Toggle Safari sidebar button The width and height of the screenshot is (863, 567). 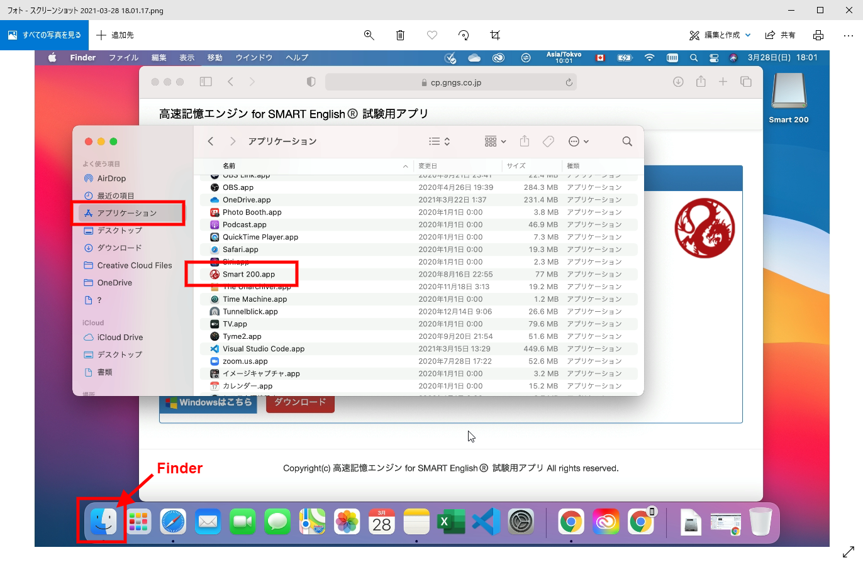point(206,82)
